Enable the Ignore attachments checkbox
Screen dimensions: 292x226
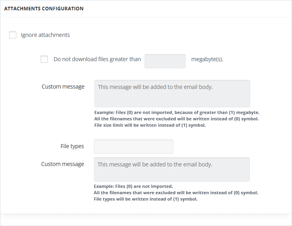pos(13,35)
